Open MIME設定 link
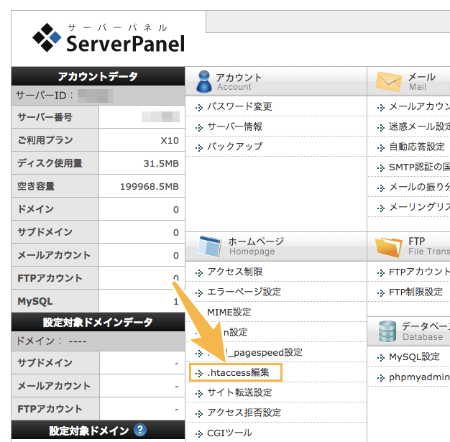Viewport: 450px width, 442px height. pyautogui.click(x=229, y=312)
